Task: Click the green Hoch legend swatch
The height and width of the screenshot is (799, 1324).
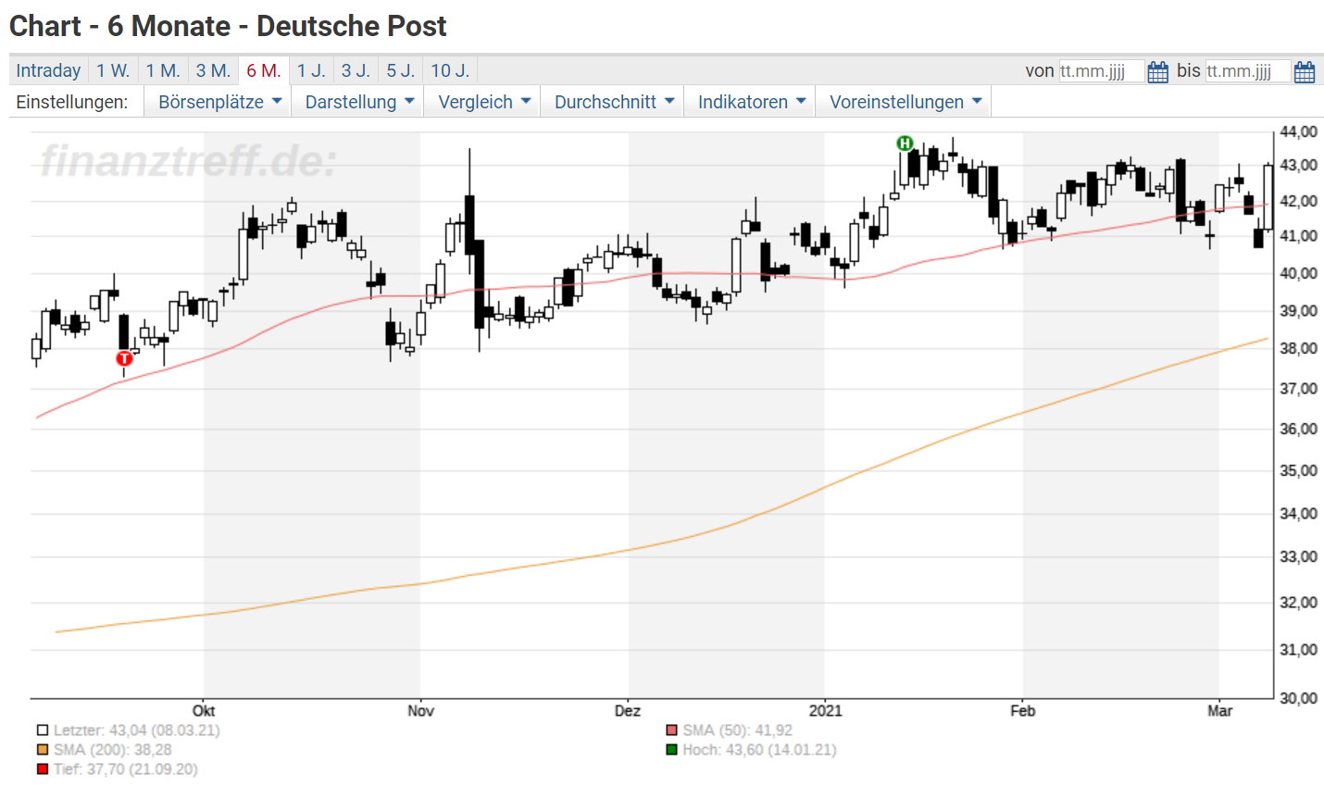Action: click(672, 750)
